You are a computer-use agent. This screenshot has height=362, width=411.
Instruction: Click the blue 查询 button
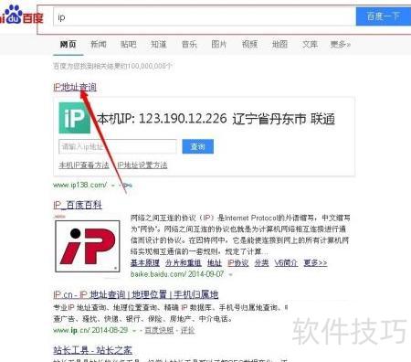pos(198,146)
